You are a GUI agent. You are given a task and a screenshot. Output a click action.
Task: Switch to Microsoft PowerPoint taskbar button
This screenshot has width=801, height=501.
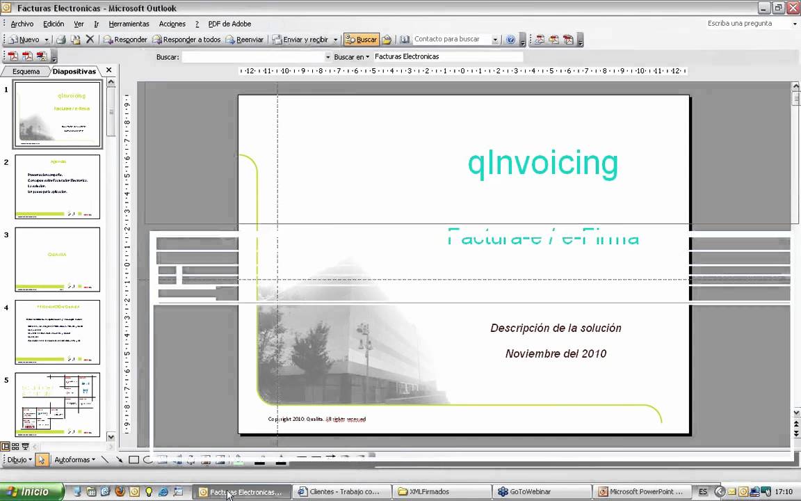tap(642, 492)
